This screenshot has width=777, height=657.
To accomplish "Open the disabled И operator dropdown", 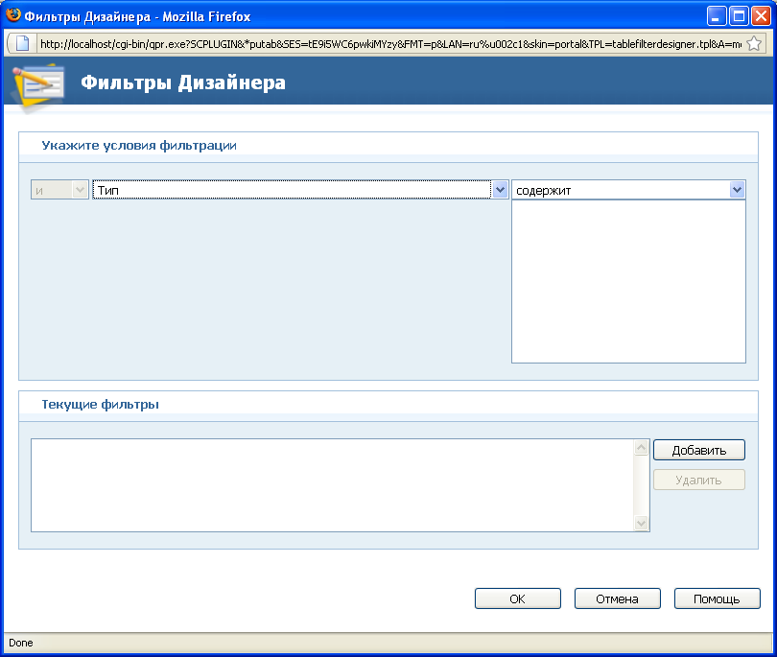I will [x=59, y=190].
